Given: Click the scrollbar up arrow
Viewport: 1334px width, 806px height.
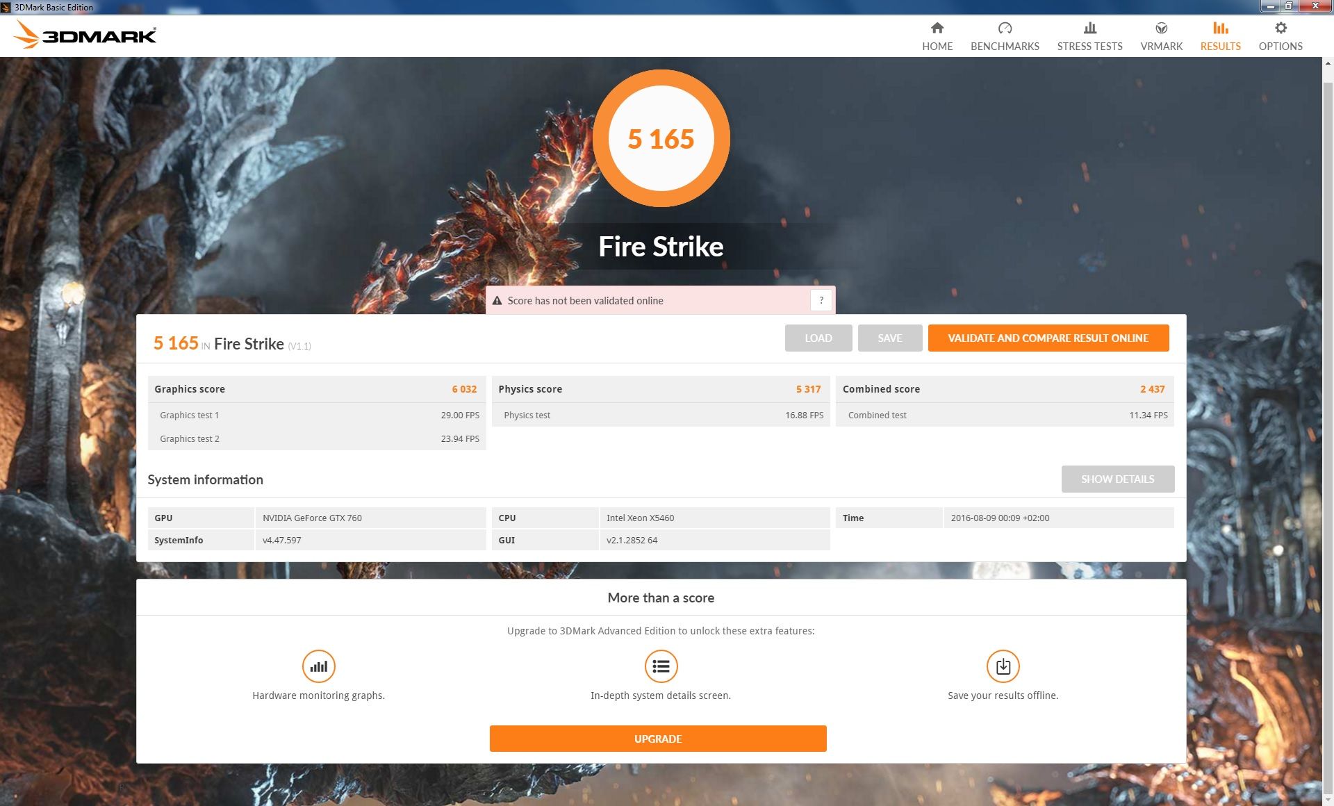Looking at the screenshot, I should (1328, 63).
